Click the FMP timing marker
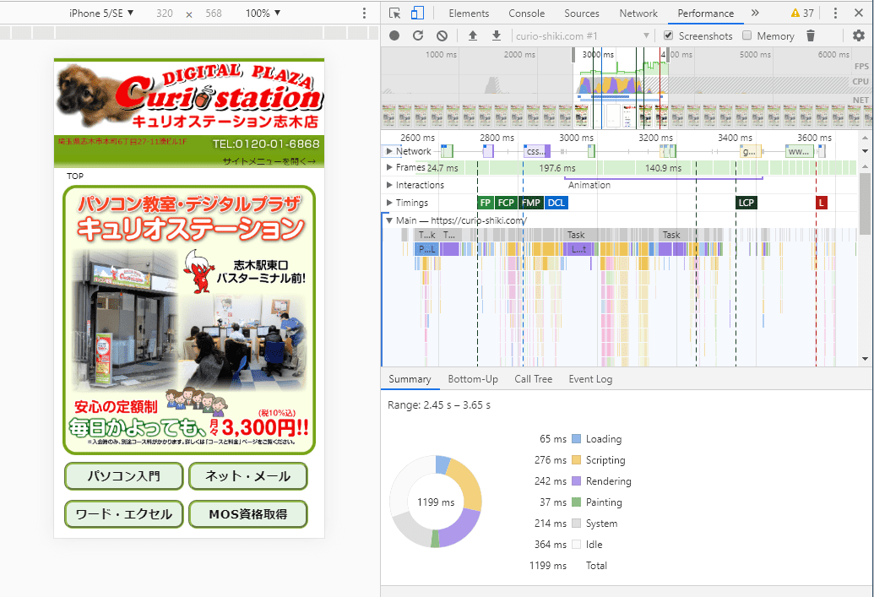The width and height of the screenshot is (874, 597). tap(530, 203)
